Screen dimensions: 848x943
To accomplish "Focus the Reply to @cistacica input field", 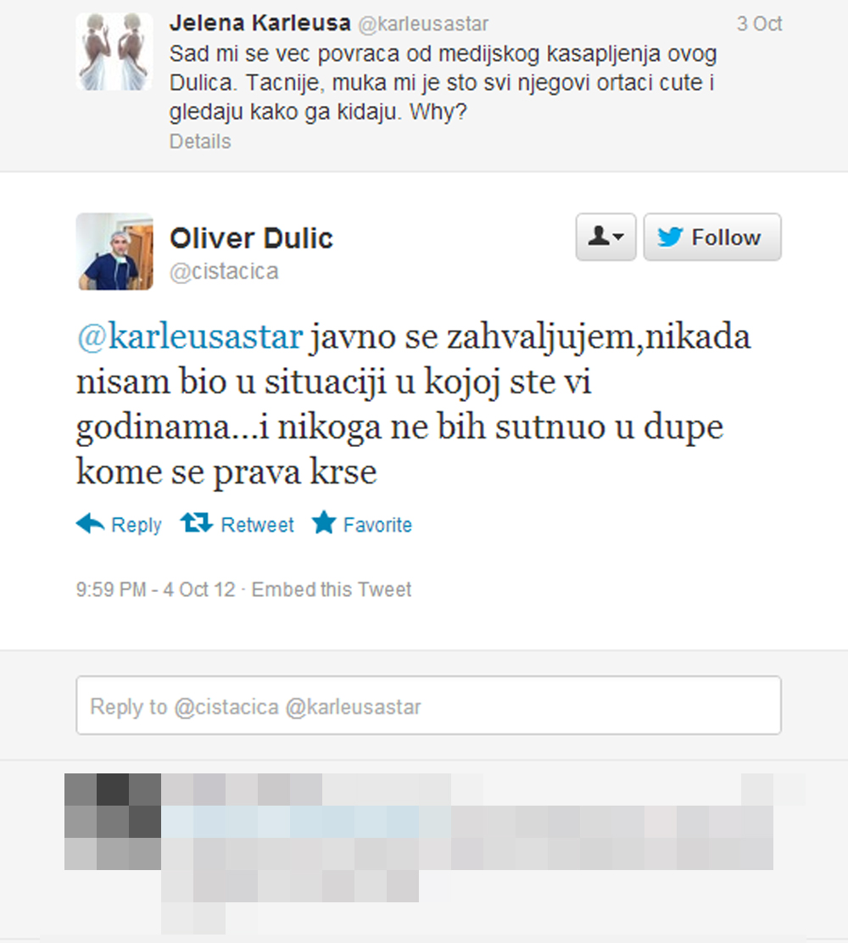I will (429, 706).
